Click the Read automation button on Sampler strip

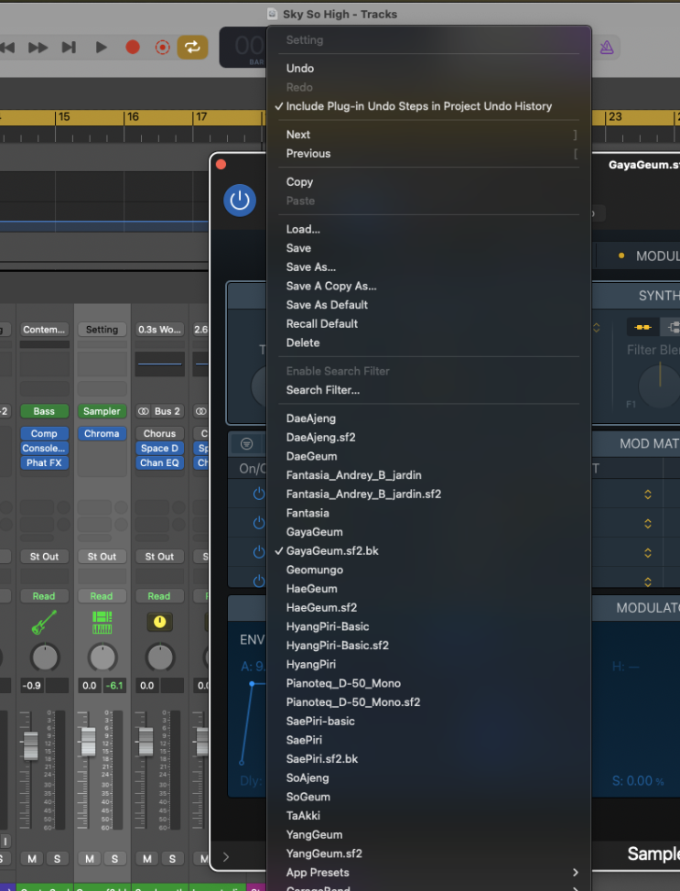pos(102,596)
